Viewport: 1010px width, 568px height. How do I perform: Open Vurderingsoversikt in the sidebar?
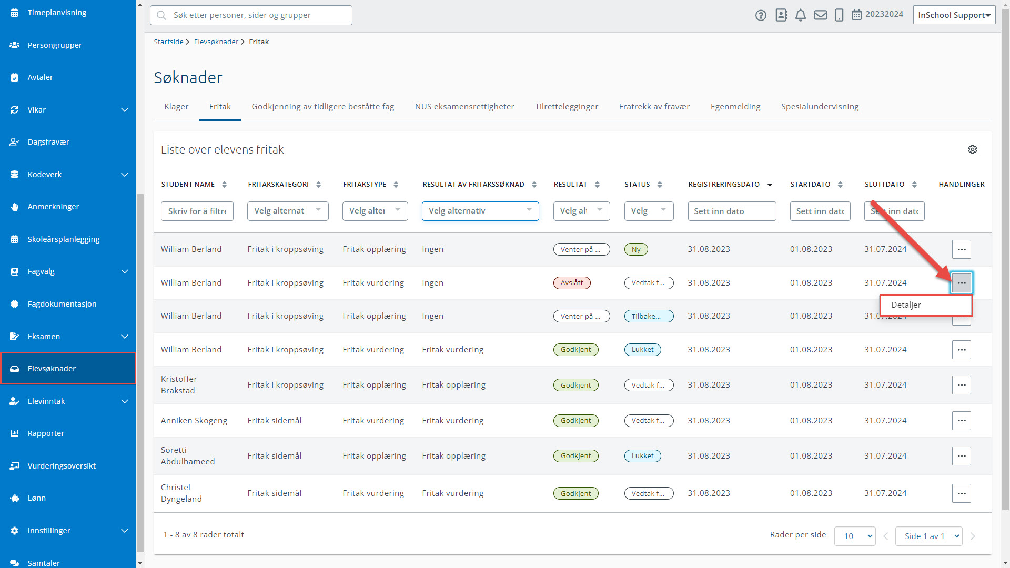(x=68, y=466)
